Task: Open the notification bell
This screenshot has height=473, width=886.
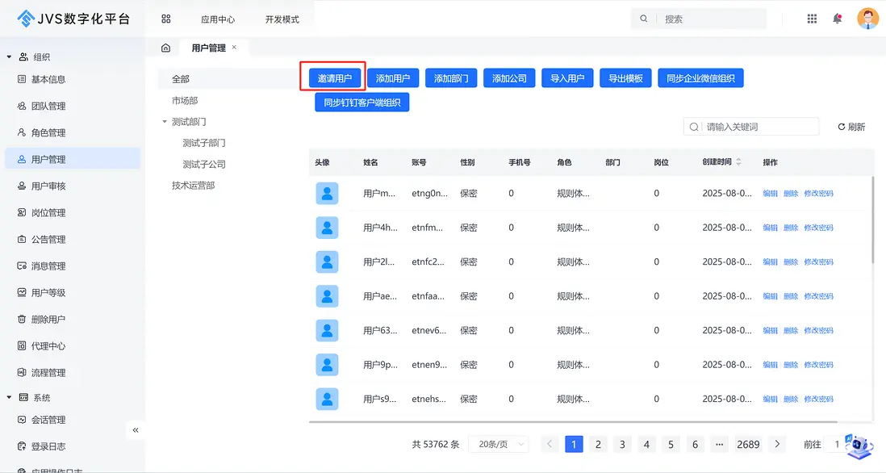Action: pyautogui.click(x=838, y=19)
